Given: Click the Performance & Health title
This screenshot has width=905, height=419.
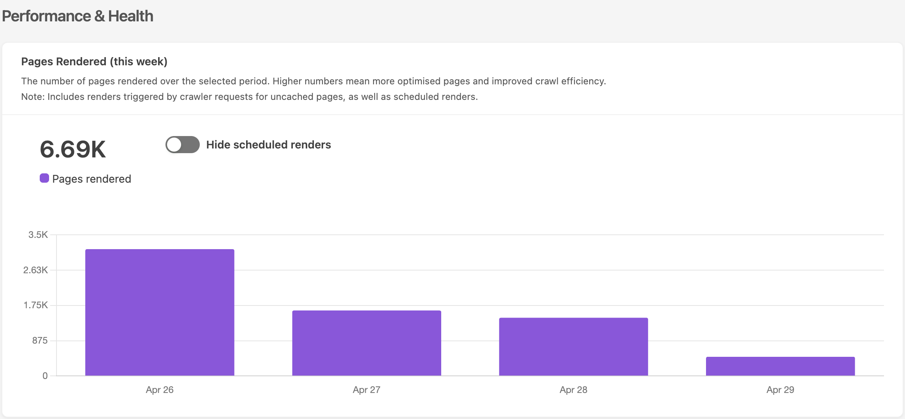Looking at the screenshot, I should click(x=77, y=16).
